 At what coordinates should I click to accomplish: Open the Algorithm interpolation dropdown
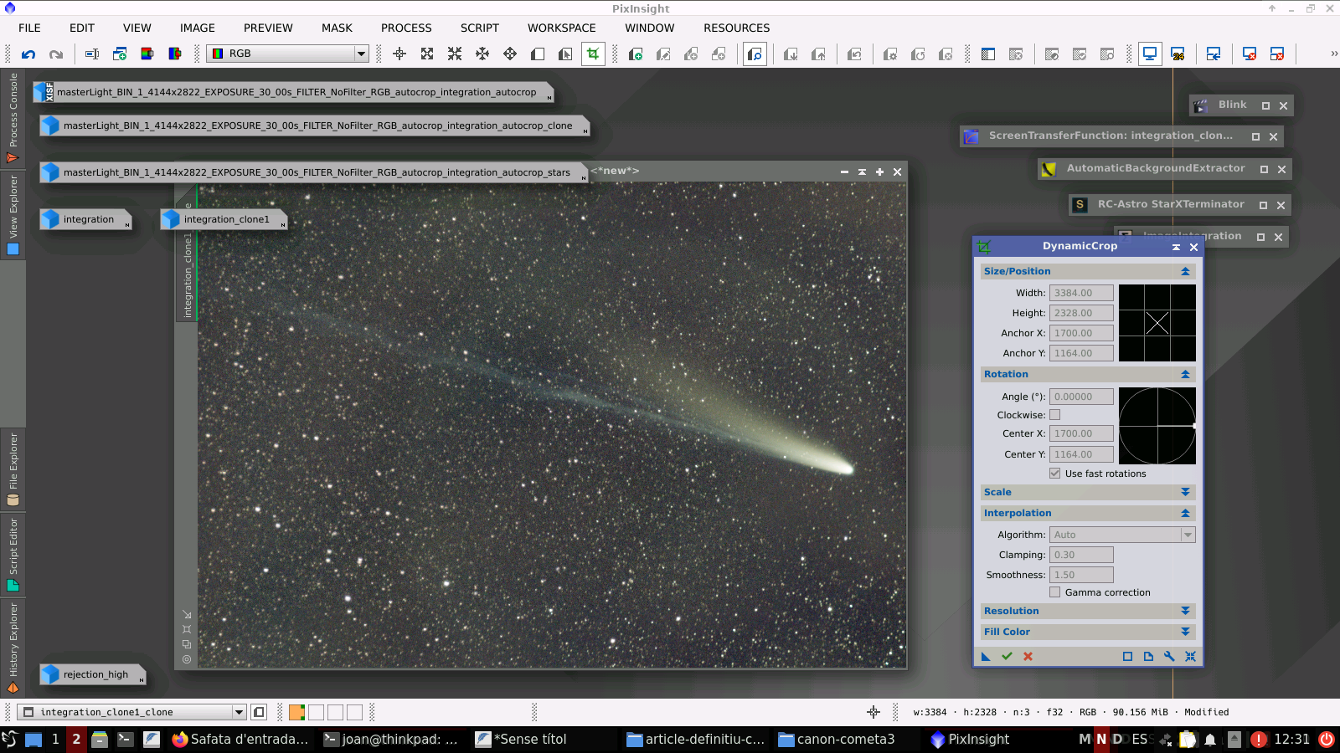[x=1121, y=535]
